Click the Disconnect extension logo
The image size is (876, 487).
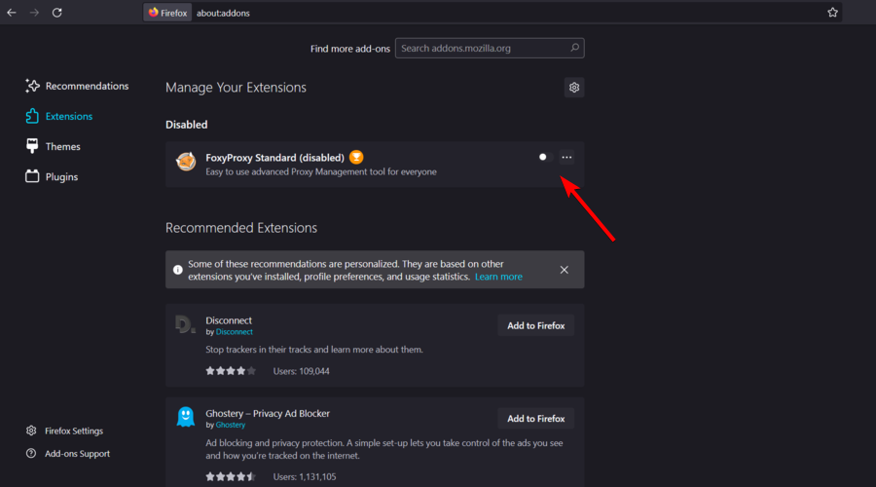[185, 323]
